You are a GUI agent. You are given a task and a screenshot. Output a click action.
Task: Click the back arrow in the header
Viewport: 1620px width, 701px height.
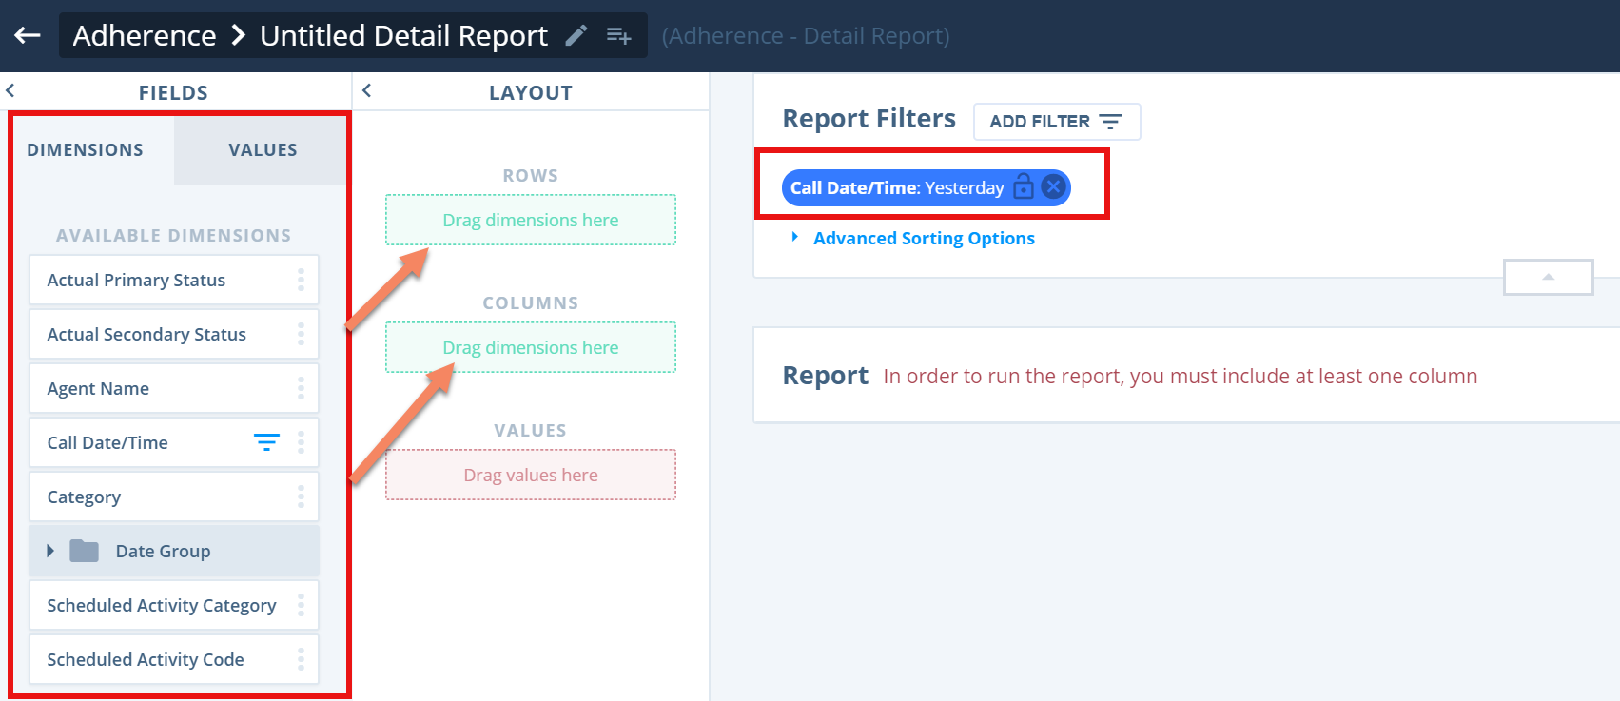pos(28,35)
